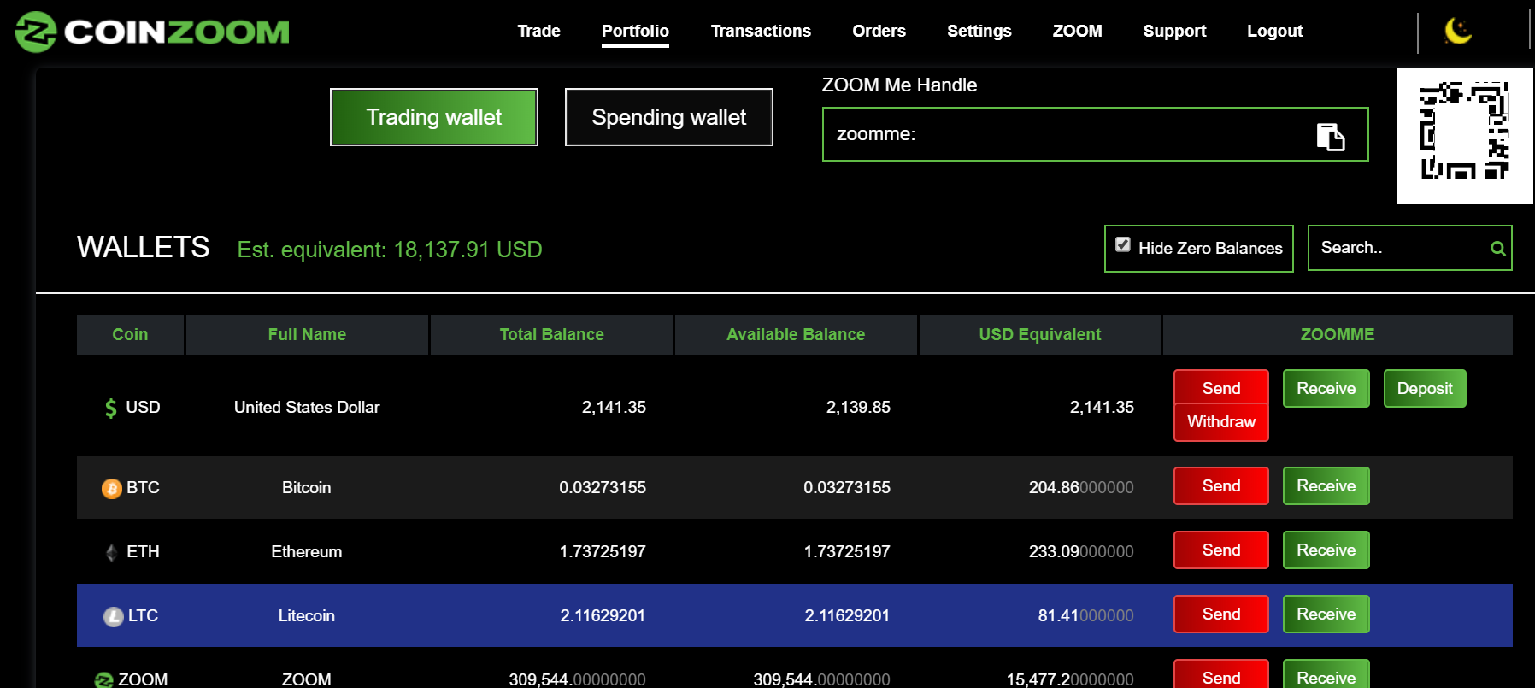Image resolution: width=1535 pixels, height=688 pixels.
Task: Send Bitcoin
Action: [x=1220, y=485]
